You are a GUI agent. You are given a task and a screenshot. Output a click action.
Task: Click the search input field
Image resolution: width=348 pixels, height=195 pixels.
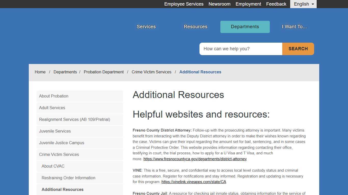click(240, 49)
